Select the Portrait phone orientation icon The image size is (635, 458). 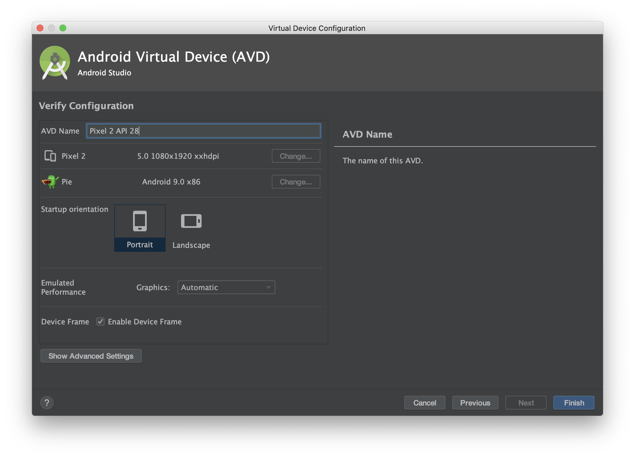140,221
